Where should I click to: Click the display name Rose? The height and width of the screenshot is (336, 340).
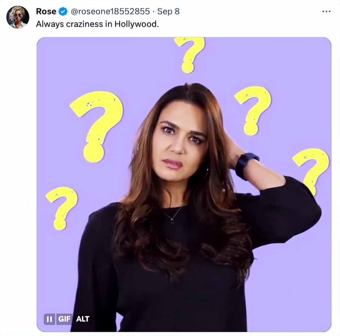46,11
